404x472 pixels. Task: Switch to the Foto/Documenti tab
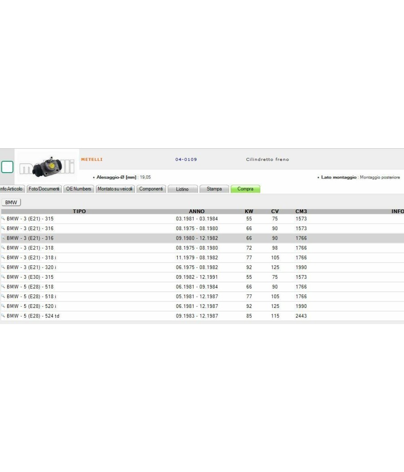44,189
